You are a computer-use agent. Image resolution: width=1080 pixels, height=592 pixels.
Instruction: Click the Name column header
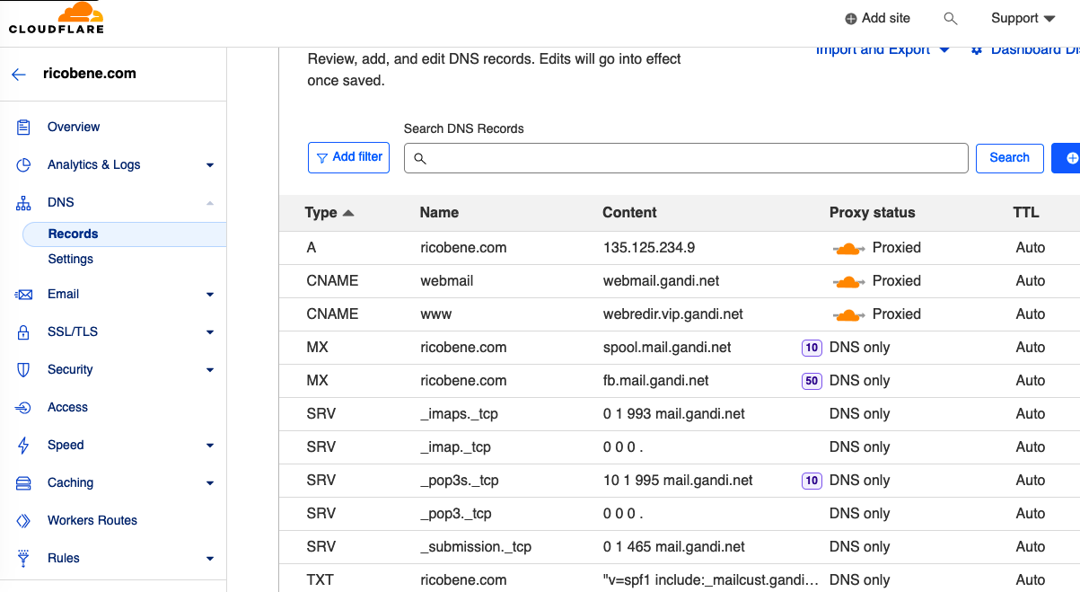(439, 213)
